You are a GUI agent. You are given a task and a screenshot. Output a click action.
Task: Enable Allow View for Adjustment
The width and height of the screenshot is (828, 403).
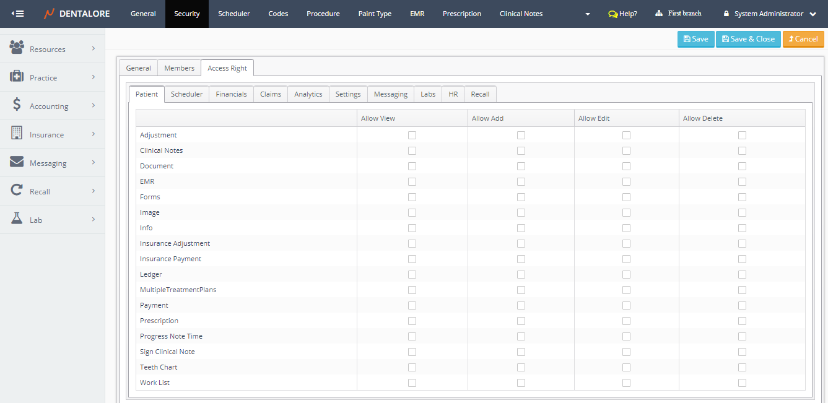click(412, 135)
